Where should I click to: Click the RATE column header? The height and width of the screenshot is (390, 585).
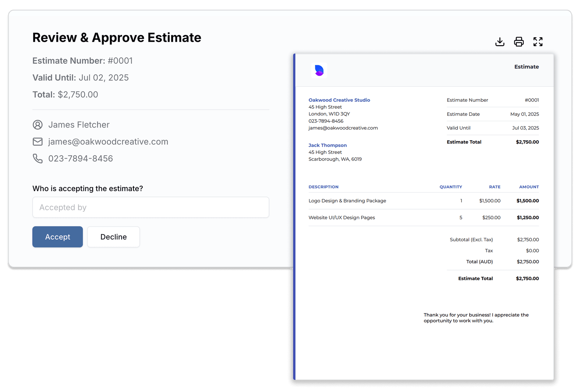pyautogui.click(x=495, y=187)
